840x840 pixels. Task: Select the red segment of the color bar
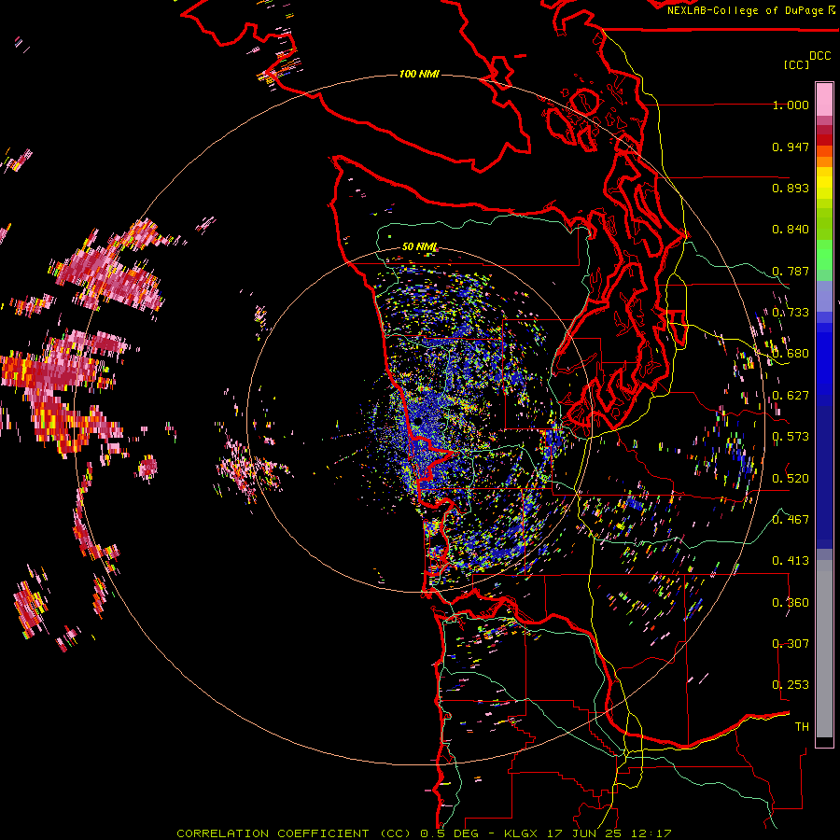point(824,140)
